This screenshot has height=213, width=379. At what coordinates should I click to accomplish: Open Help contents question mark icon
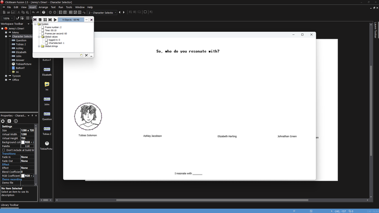pyautogui.click(x=43, y=12)
